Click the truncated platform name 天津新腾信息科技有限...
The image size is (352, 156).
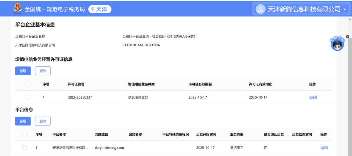click(70, 148)
